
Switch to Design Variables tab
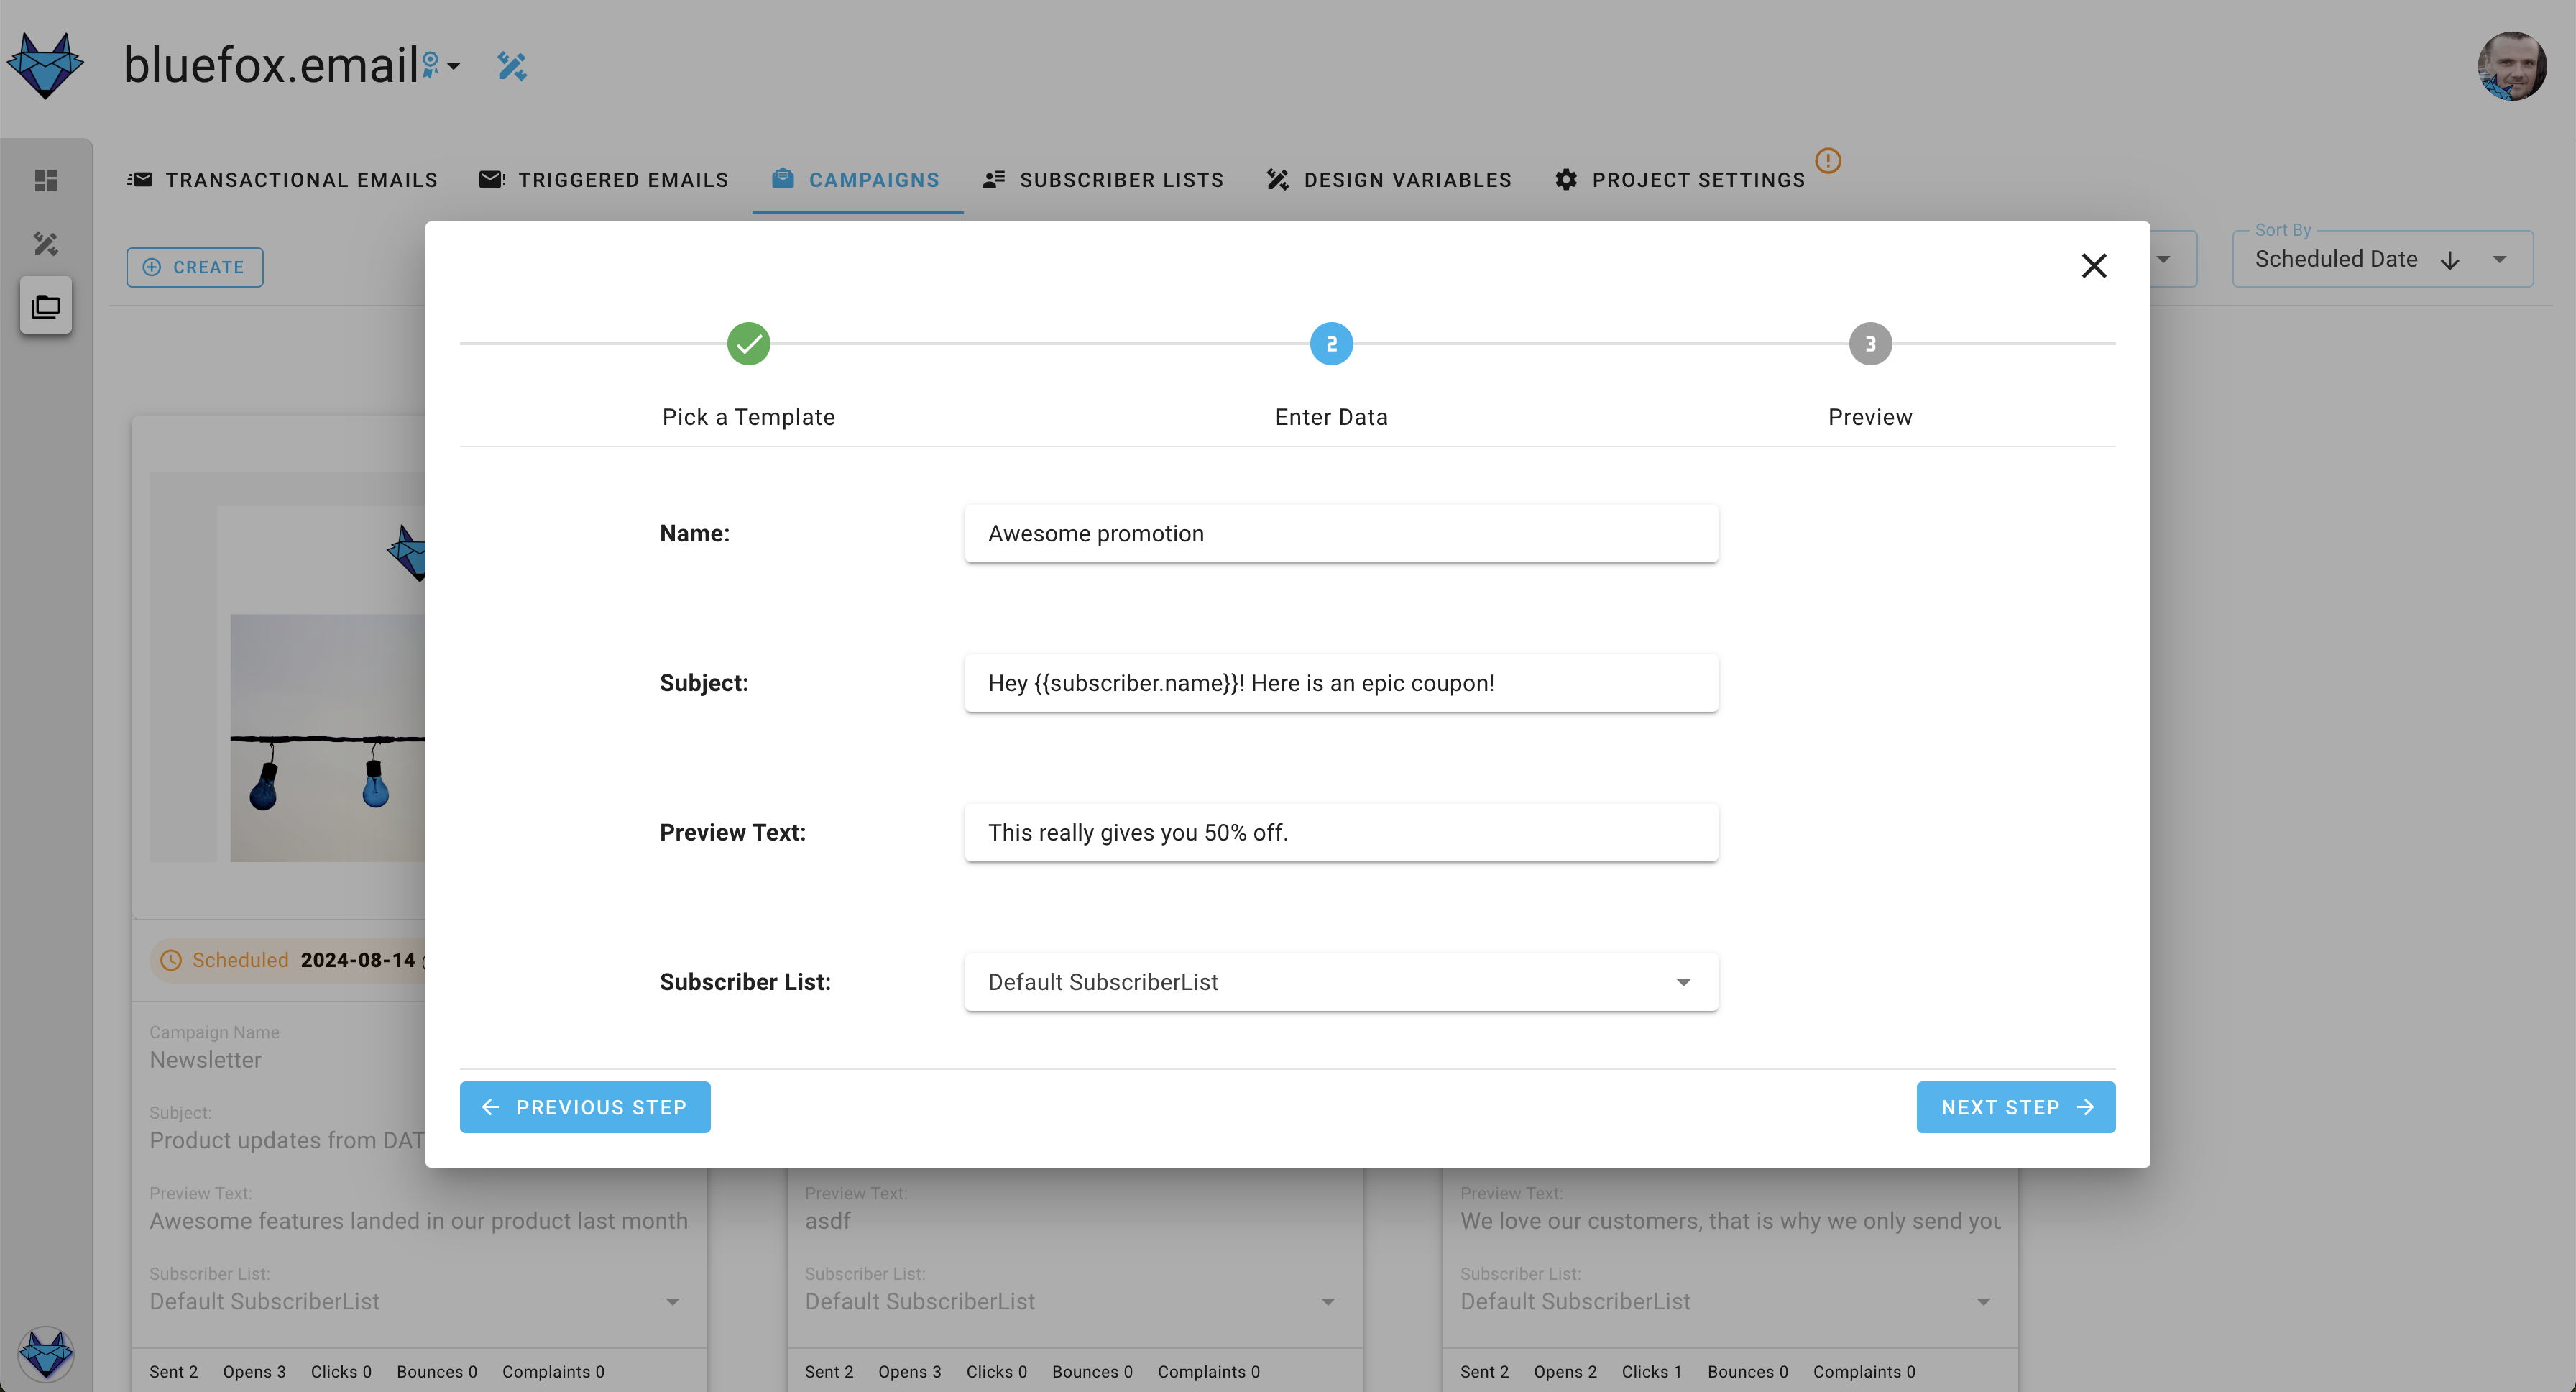(1389, 180)
